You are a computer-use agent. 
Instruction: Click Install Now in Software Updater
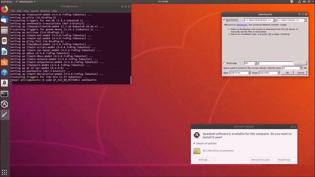(x=284, y=160)
